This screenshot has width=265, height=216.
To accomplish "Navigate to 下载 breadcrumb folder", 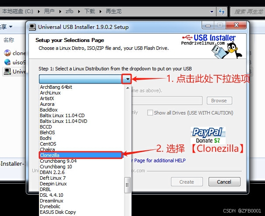I will (x=90, y=11).
